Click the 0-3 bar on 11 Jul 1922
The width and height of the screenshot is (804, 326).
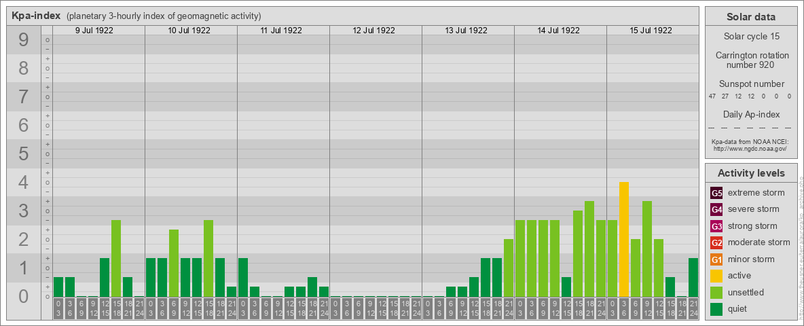(243, 277)
